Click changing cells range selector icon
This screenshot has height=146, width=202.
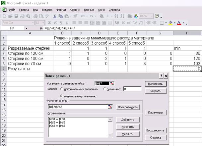coord(110,107)
